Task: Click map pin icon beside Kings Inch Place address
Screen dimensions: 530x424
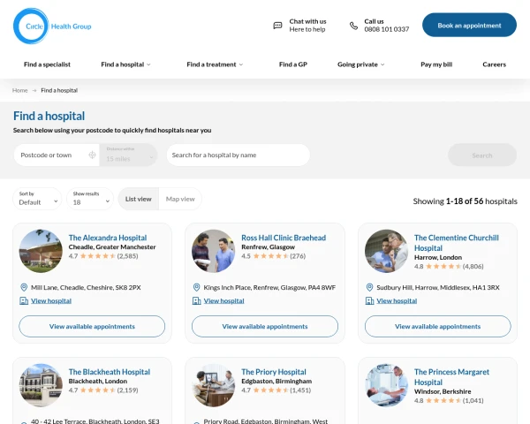Action: coord(196,287)
